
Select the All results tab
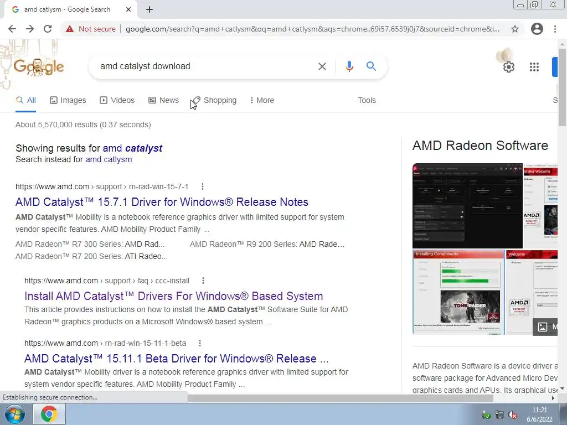point(25,101)
